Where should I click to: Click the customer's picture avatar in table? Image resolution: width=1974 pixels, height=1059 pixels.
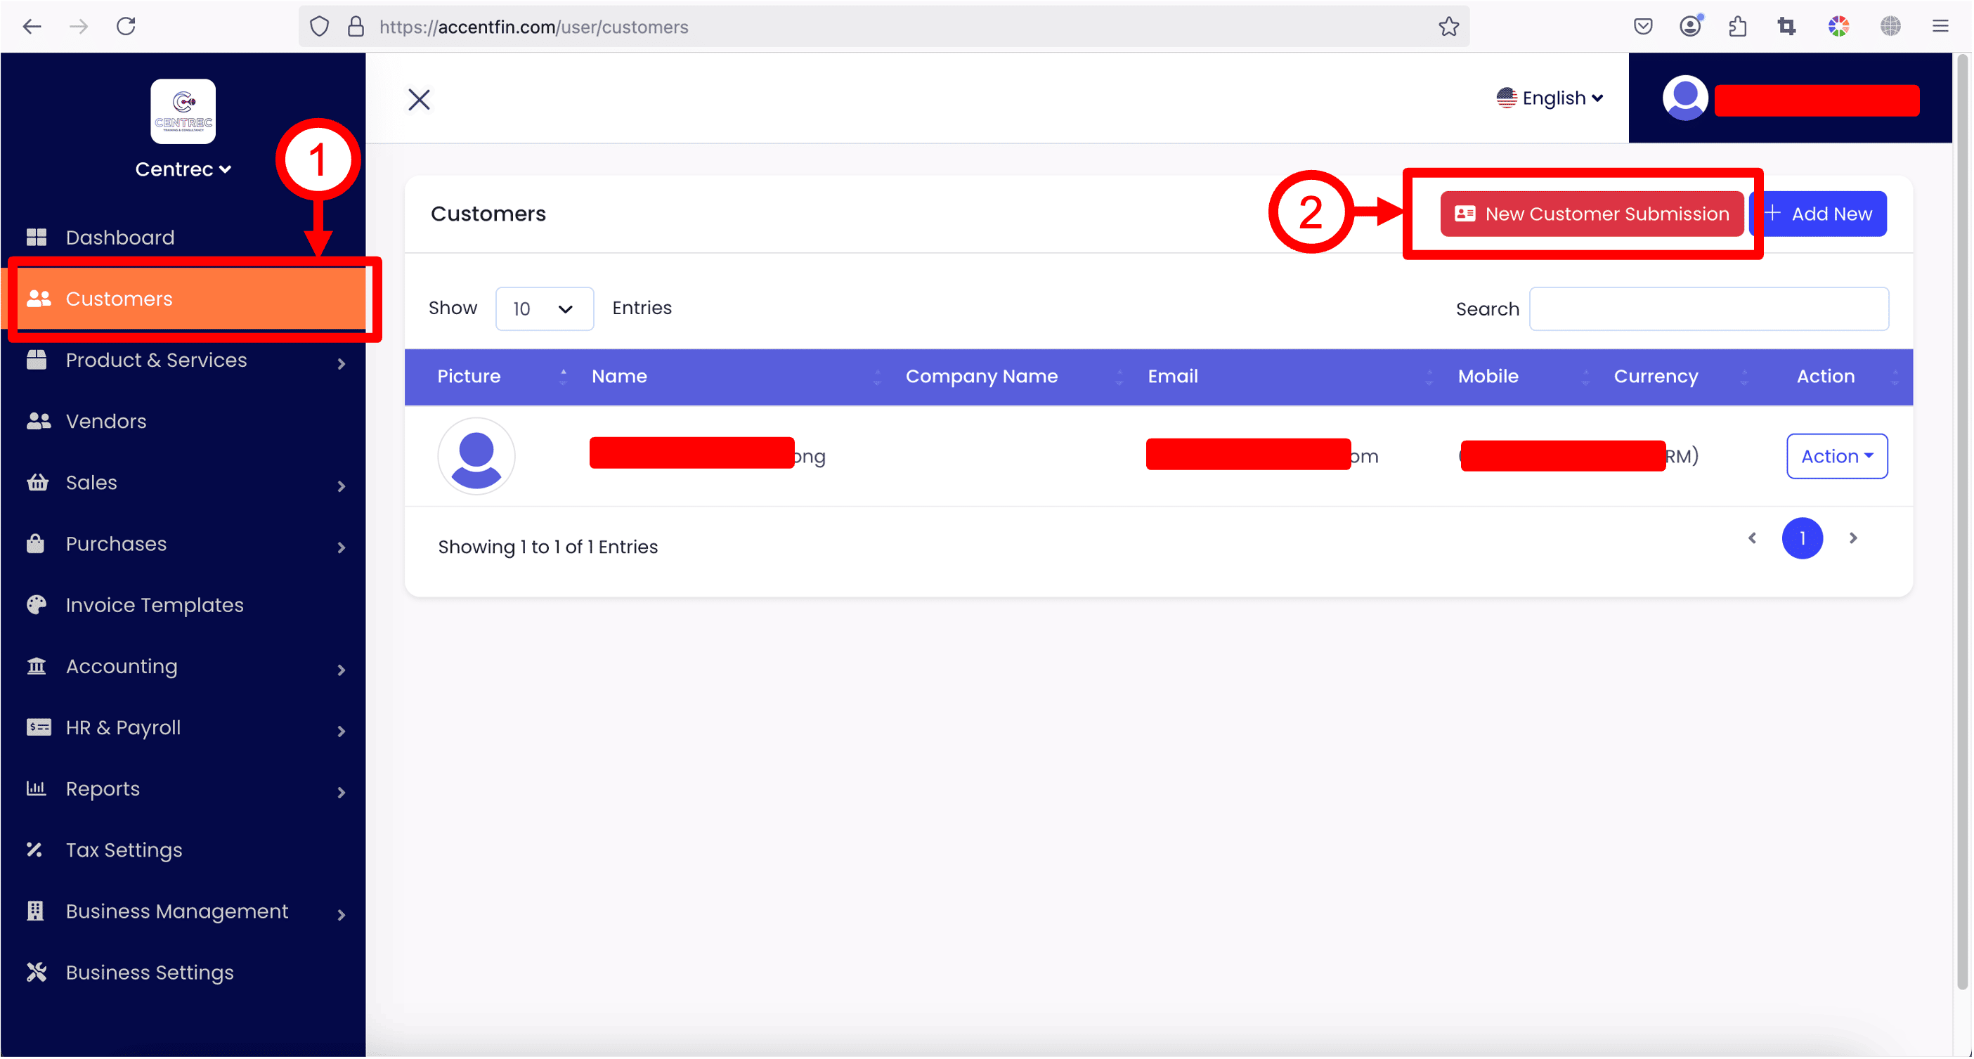[476, 456]
